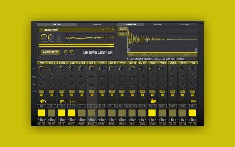The image size is (235, 147).
Task: Click the Undo button
Action: [x=66, y=52]
